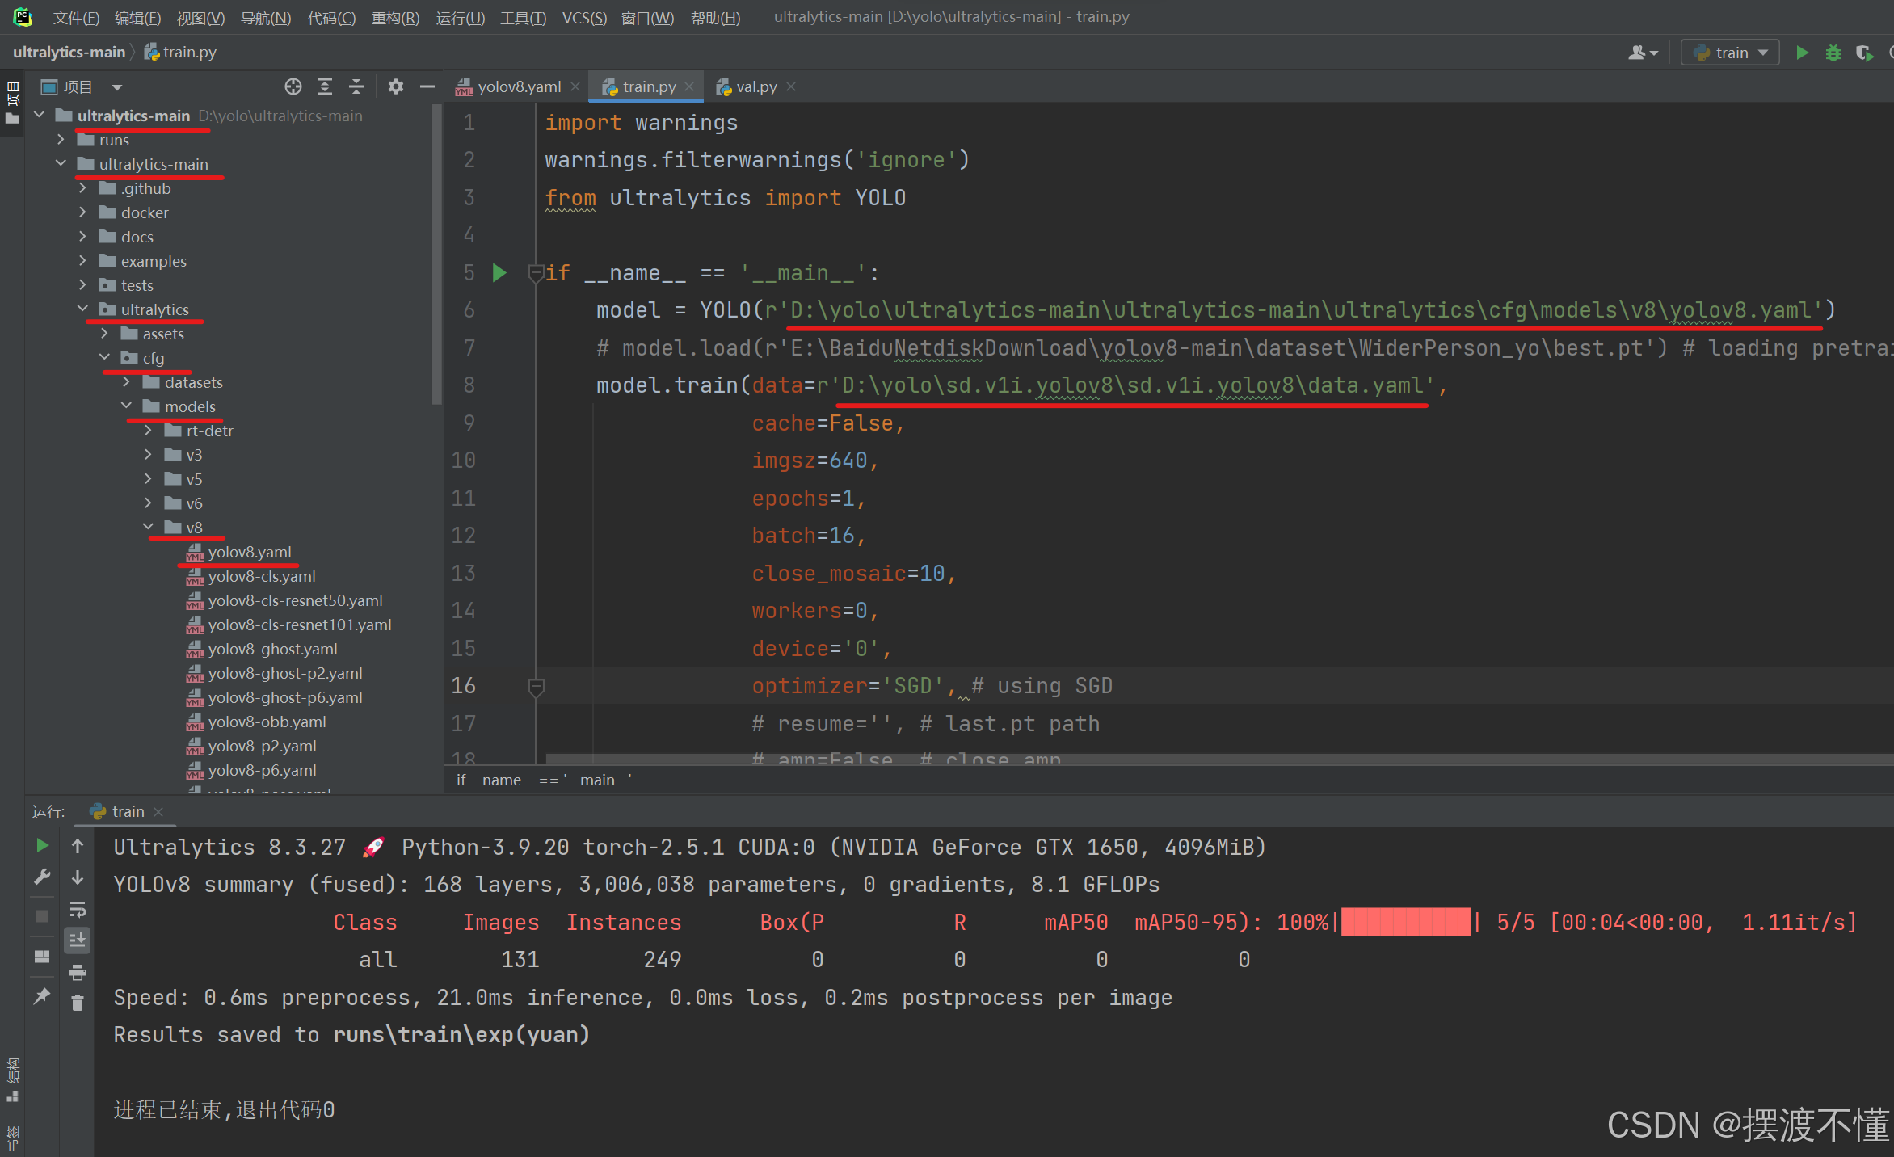Toggle the pin tab icon in run panel
The image size is (1894, 1157).
click(x=42, y=995)
